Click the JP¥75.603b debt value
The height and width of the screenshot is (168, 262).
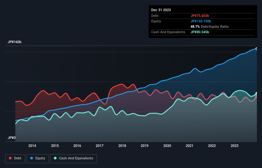coord(200,16)
